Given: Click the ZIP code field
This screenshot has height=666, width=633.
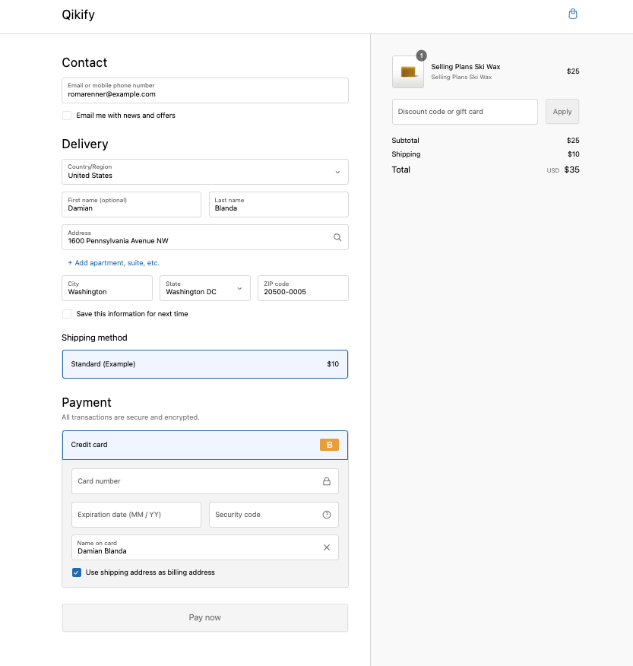Looking at the screenshot, I should tap(303, 288).
